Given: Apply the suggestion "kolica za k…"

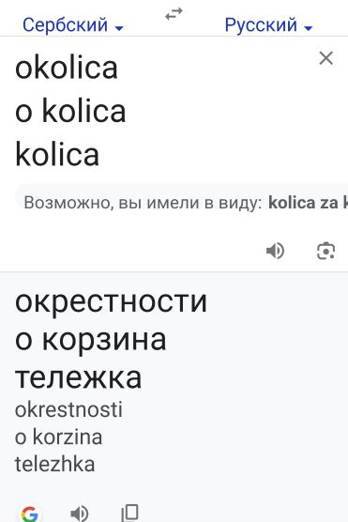Looking at the screenshot, I should tap(308, 203).
